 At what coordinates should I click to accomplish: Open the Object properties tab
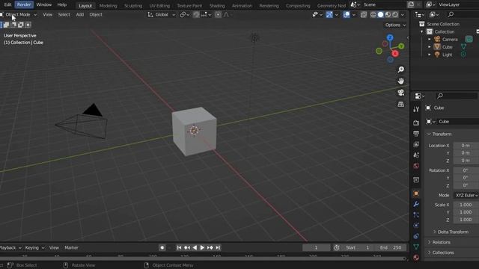[x=416, y=194]
